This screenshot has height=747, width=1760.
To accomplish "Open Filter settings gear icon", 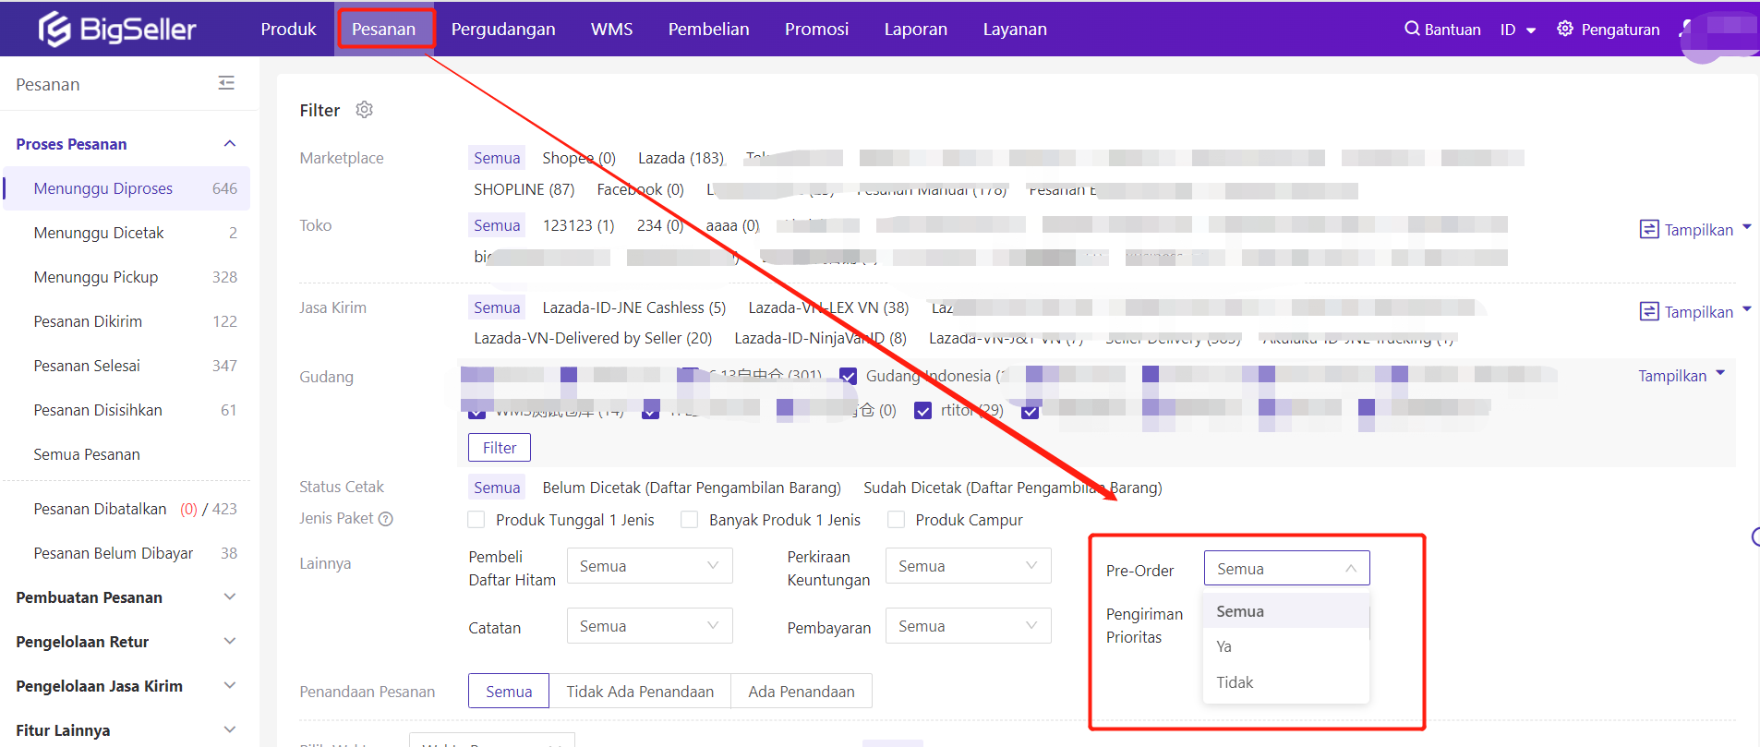I will (x=365, y=110).
